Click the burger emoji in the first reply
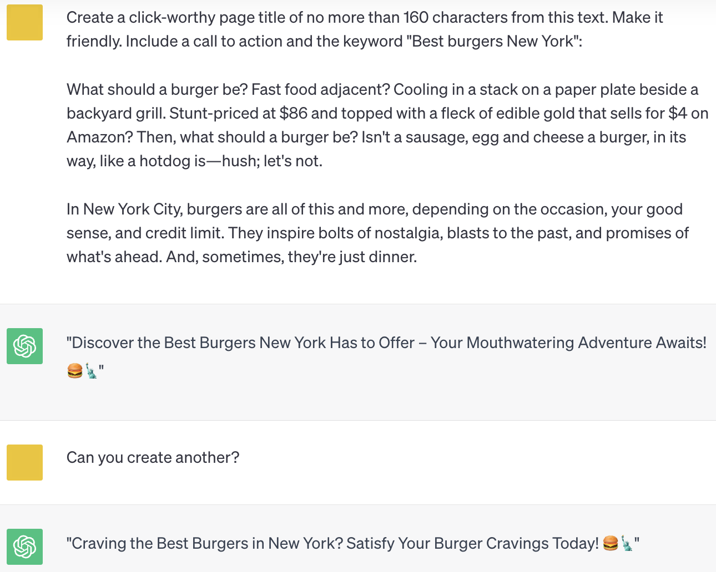Image resolution: width=716 pixels, height=572 pixels. point(74,371)
